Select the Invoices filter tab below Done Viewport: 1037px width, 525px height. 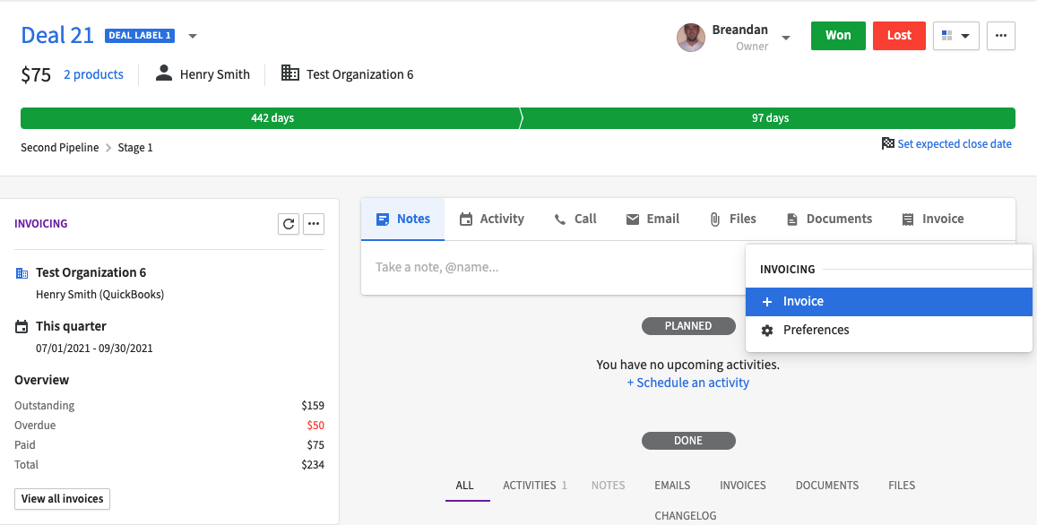pos(742,485)
